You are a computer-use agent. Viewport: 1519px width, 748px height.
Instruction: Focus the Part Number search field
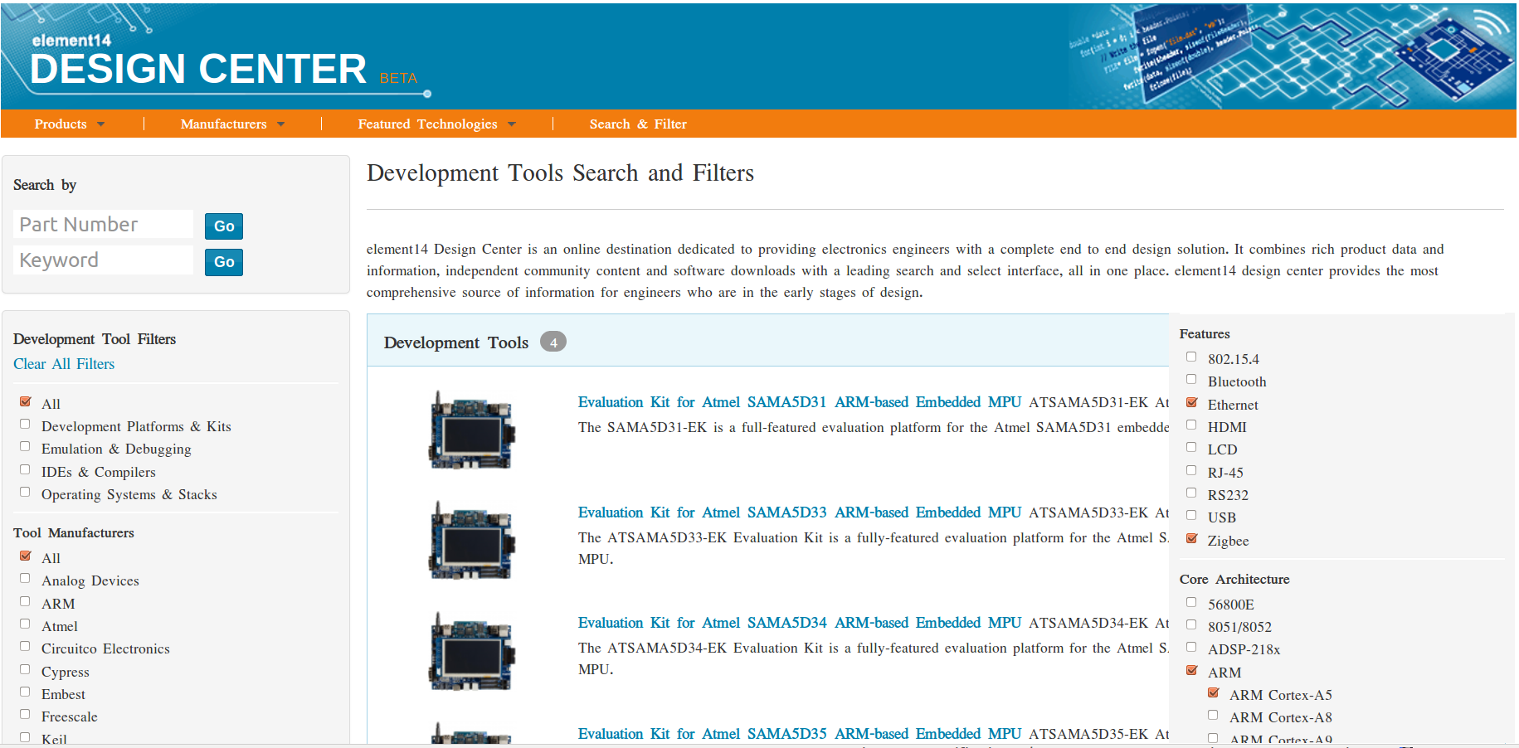[103, 224]
